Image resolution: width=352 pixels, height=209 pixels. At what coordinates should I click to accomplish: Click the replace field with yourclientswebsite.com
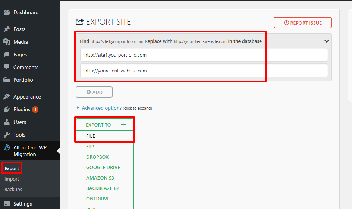[204, 71]
